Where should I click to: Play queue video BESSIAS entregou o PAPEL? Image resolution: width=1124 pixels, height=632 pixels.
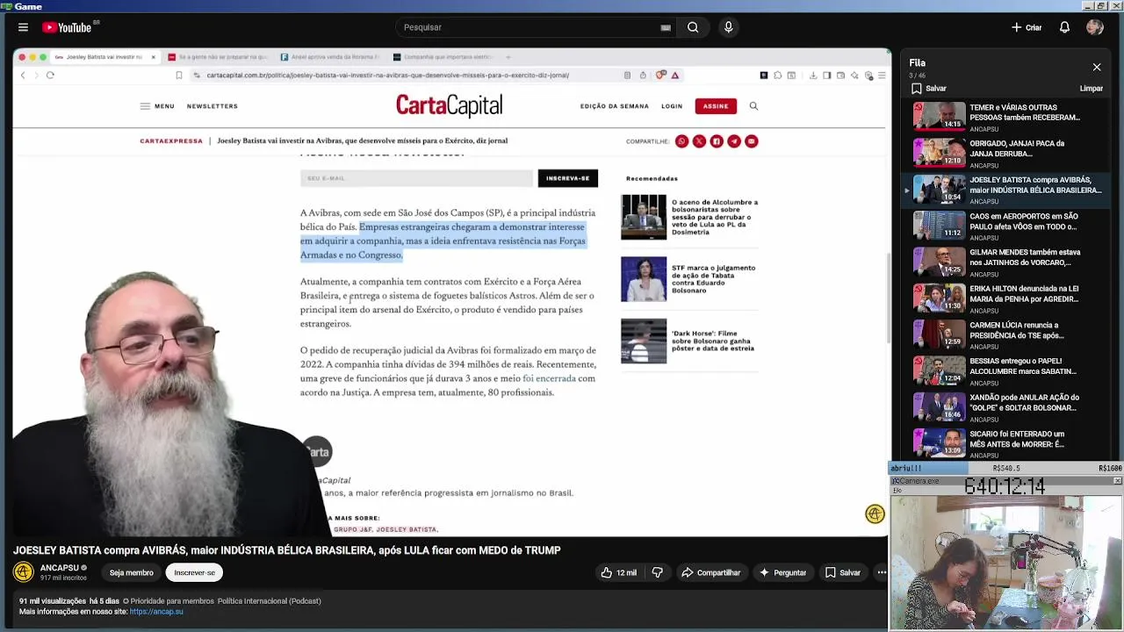1008,370
